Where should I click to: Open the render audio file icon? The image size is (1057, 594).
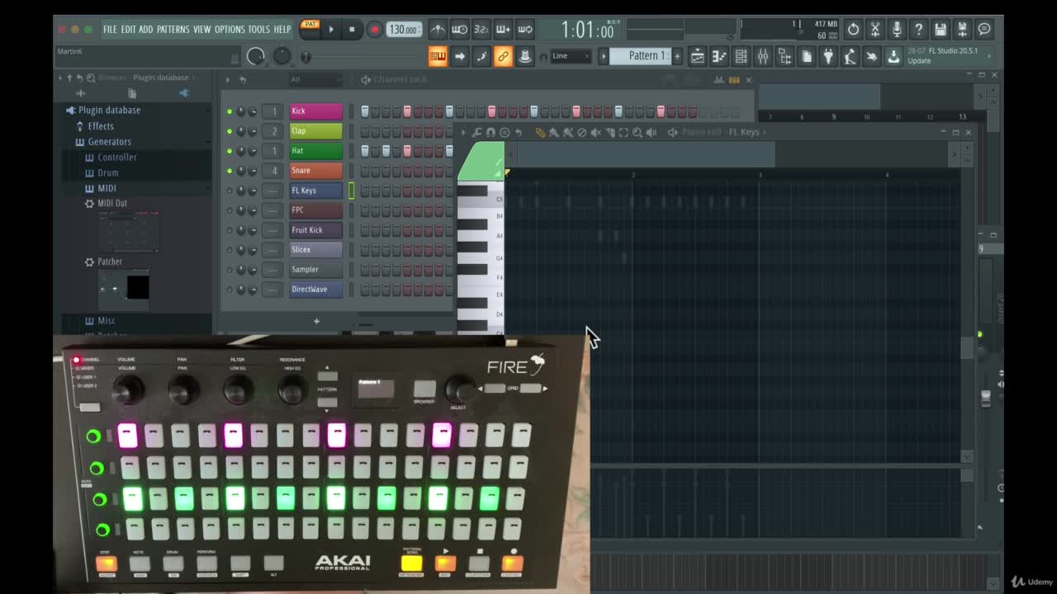point(962,30)
